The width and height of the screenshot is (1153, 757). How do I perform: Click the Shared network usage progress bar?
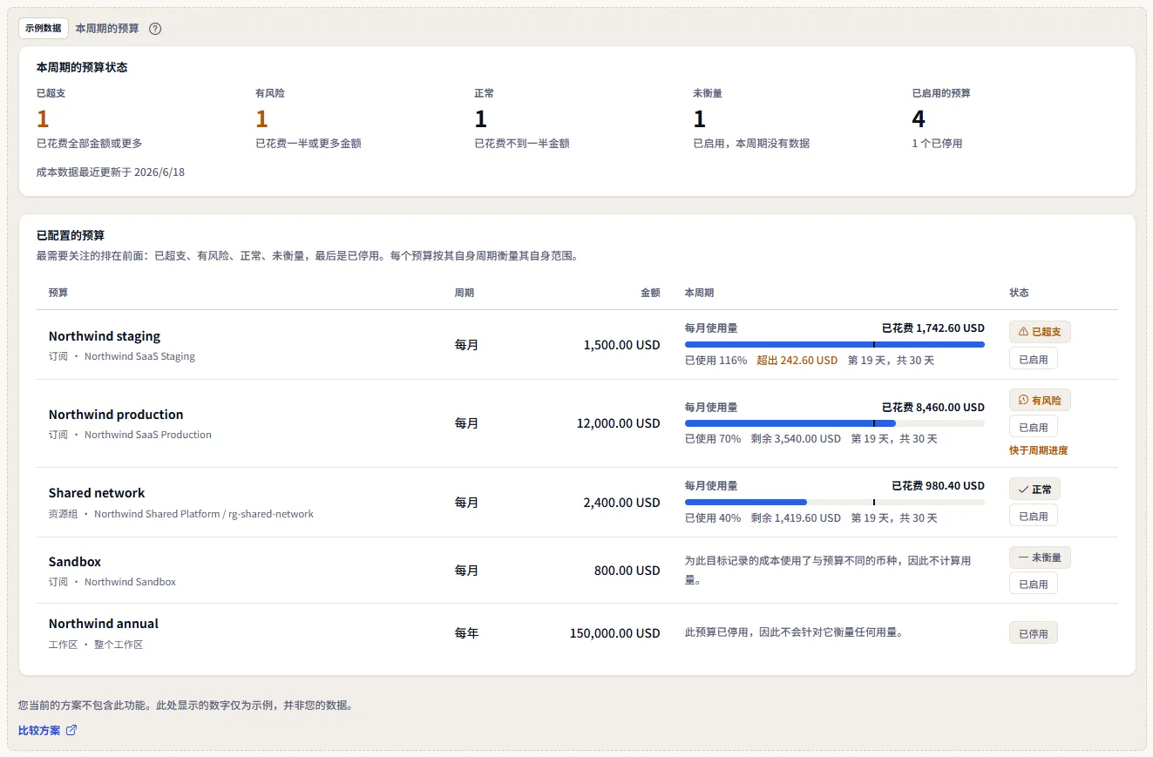click(835, 502)
